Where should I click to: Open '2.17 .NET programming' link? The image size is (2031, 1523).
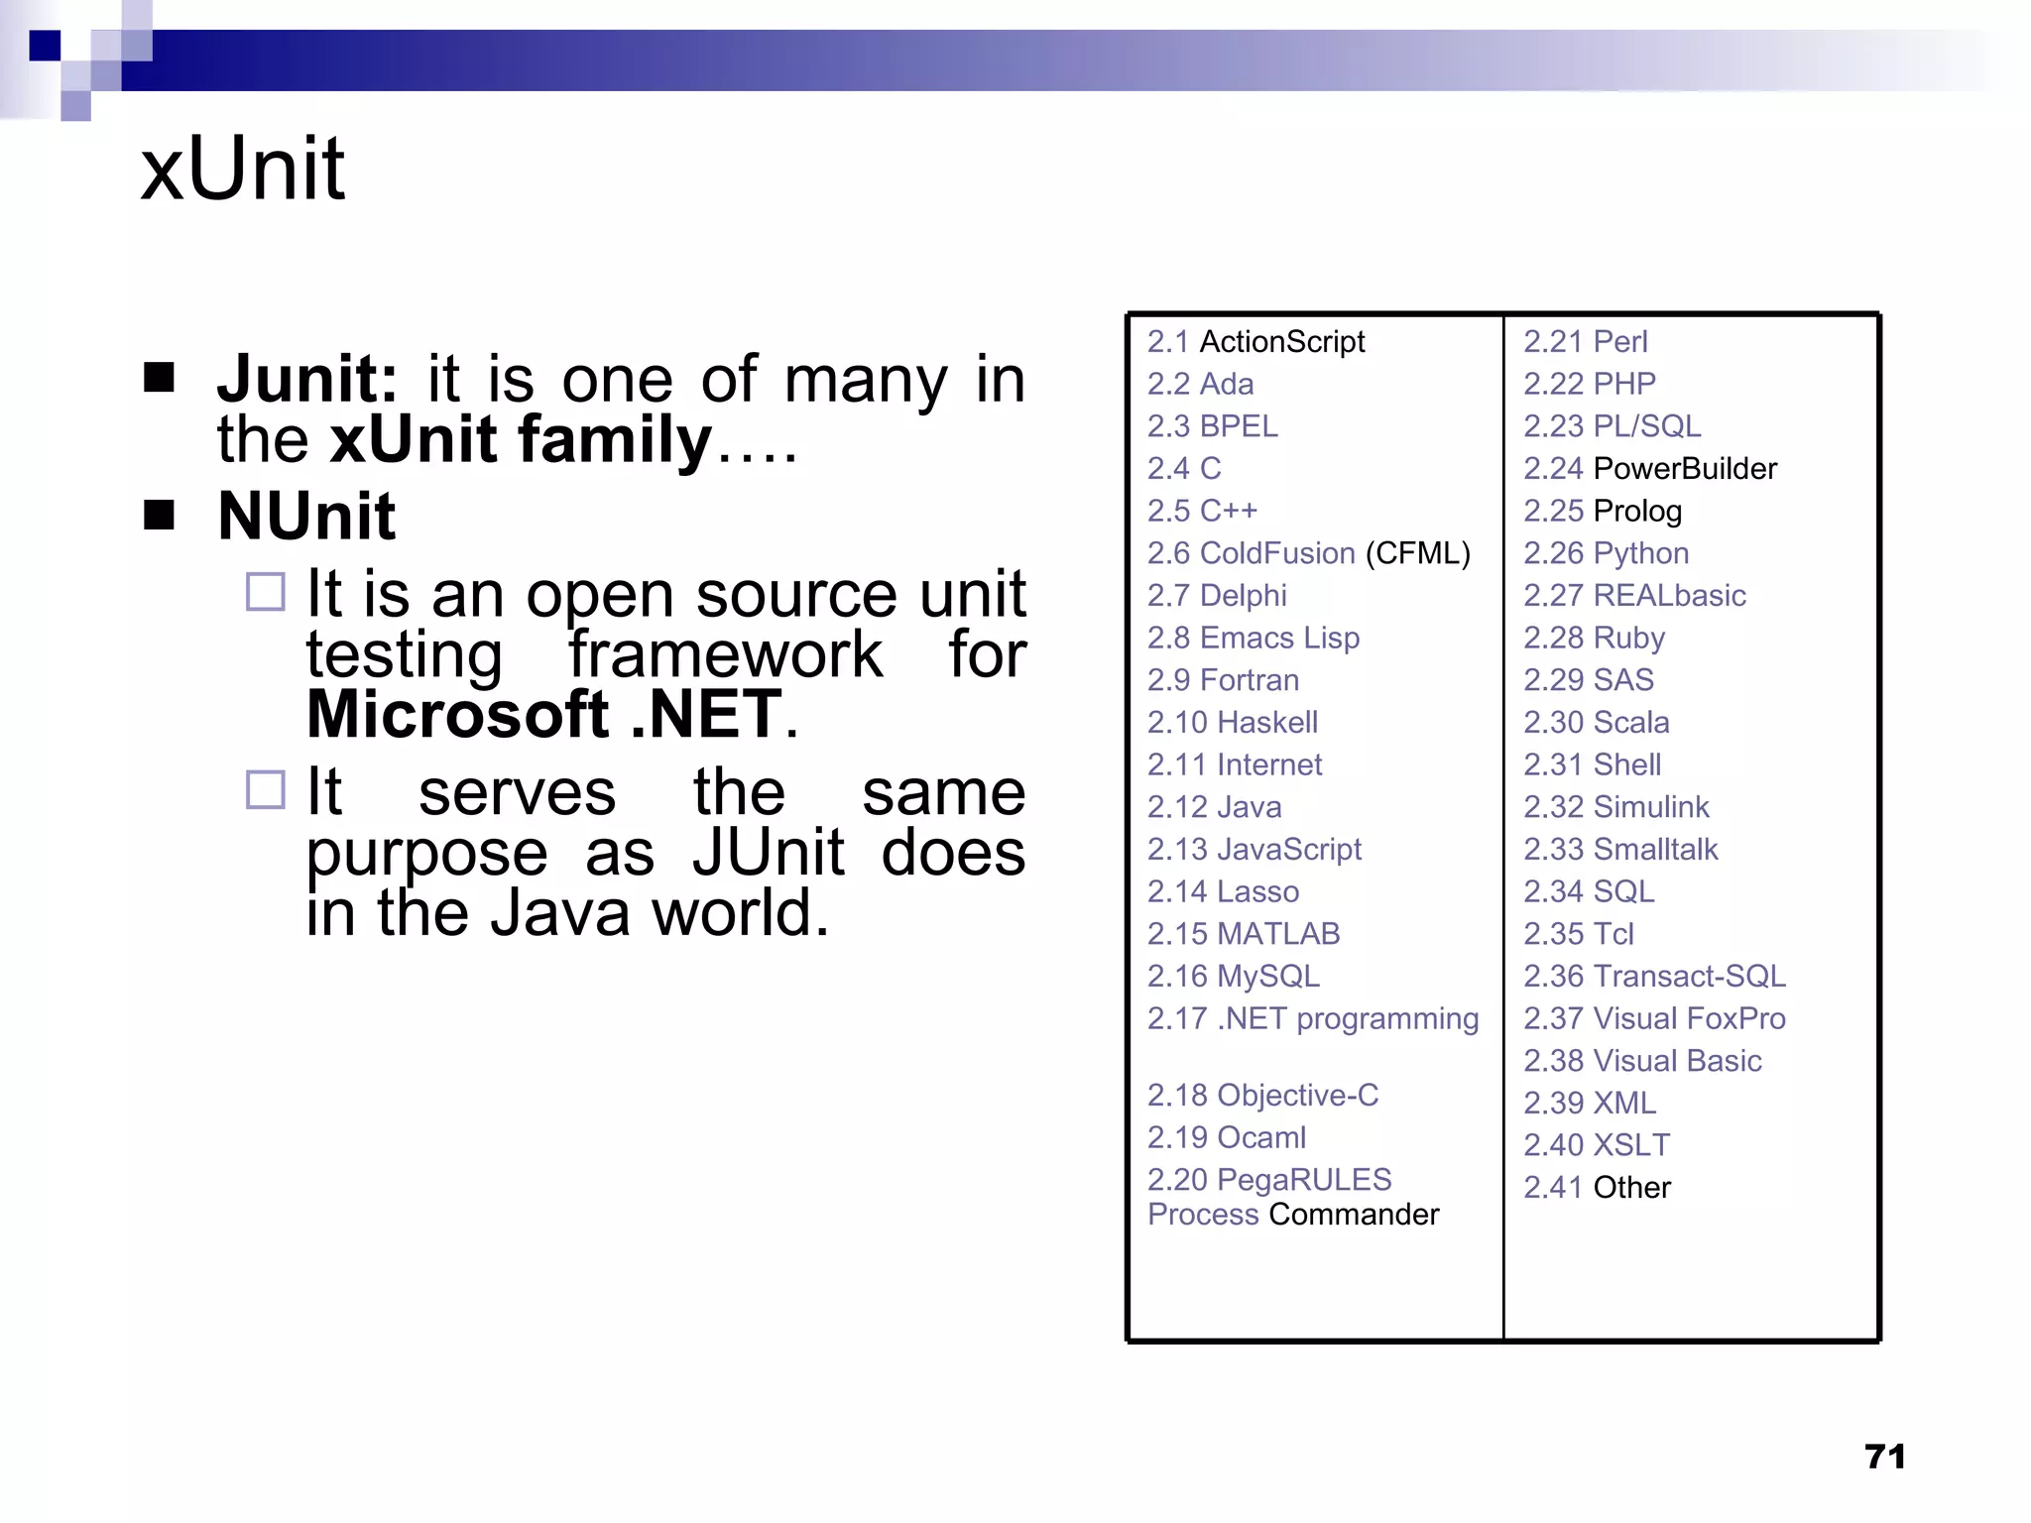coord(1313,1019)
